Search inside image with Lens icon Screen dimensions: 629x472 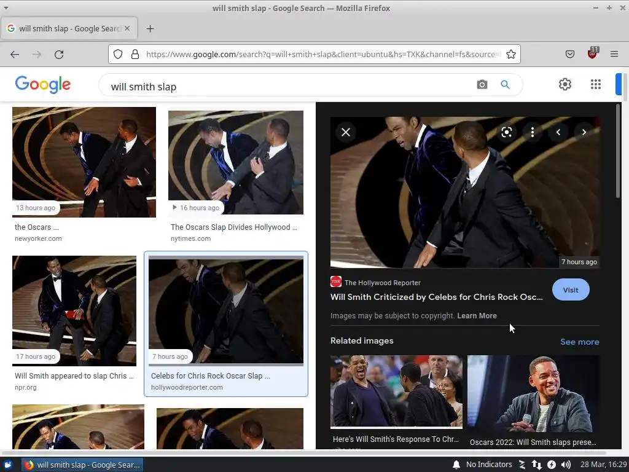coord(507,132)
